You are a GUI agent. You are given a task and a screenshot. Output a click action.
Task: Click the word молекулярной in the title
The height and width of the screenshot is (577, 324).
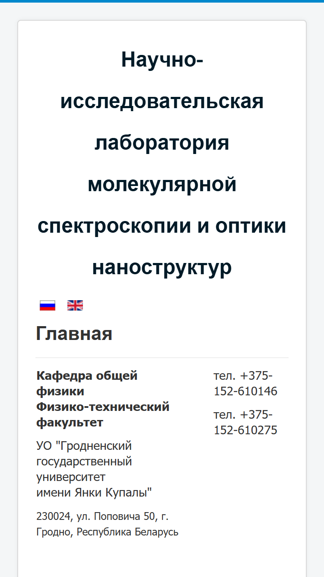pyautogui.click(x=162, y=185)
